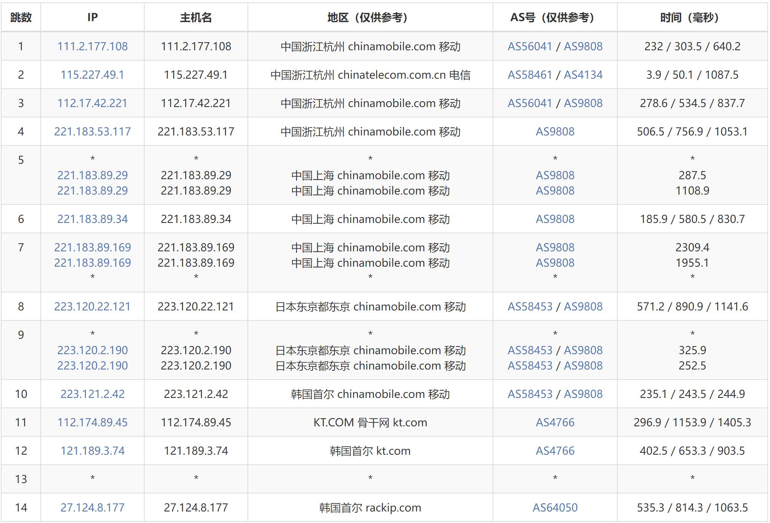This screenshot has width=770, height=523.
Task: Select region cell 韩国首尔 chinamobile.com 移动
Action: [x=370, y=394]
